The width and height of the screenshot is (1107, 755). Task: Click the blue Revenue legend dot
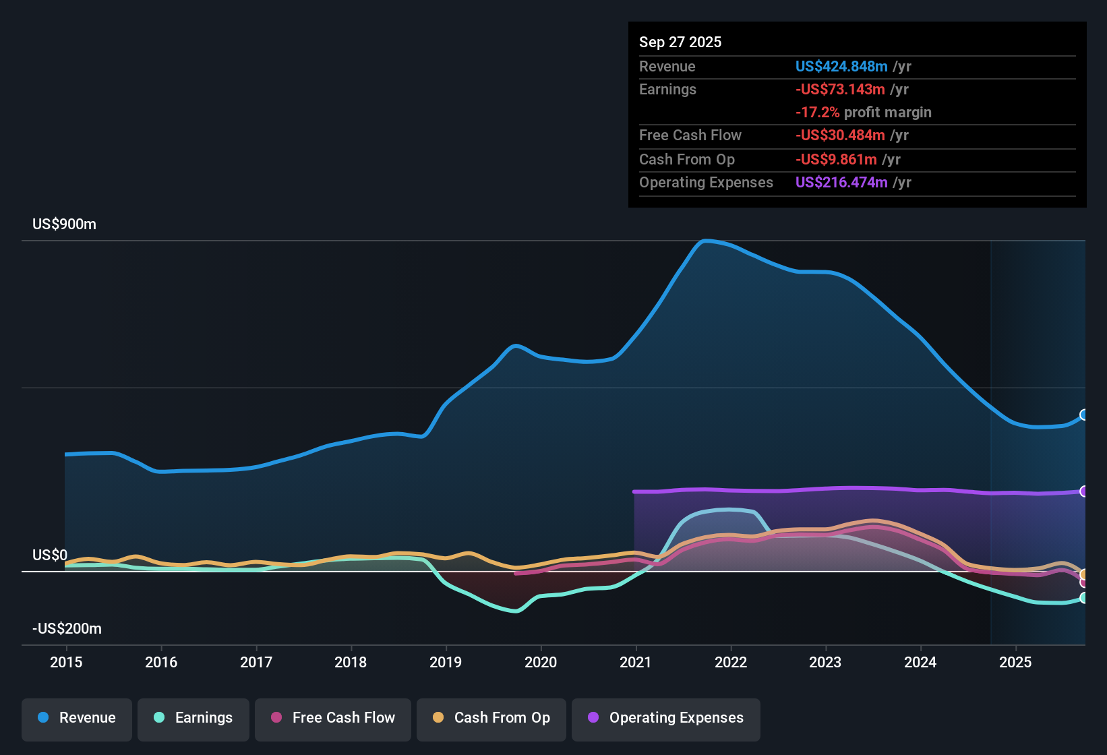(43, 718)
